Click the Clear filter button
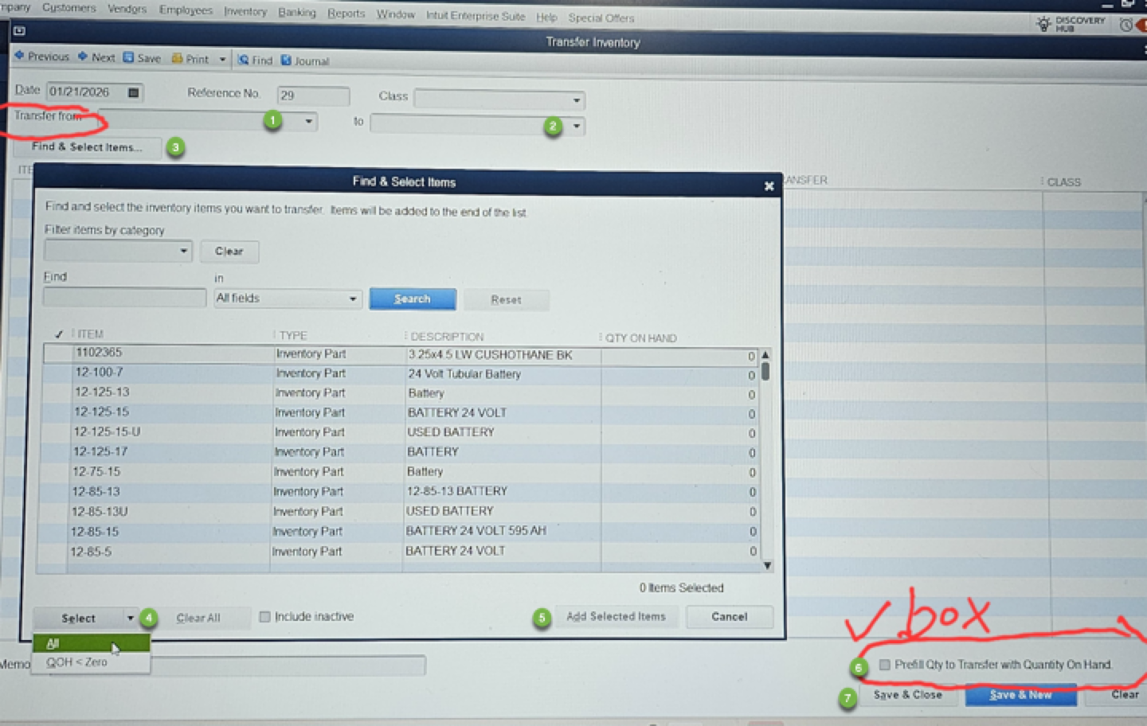The image size is (1147, 726). [x=229, y=252]
